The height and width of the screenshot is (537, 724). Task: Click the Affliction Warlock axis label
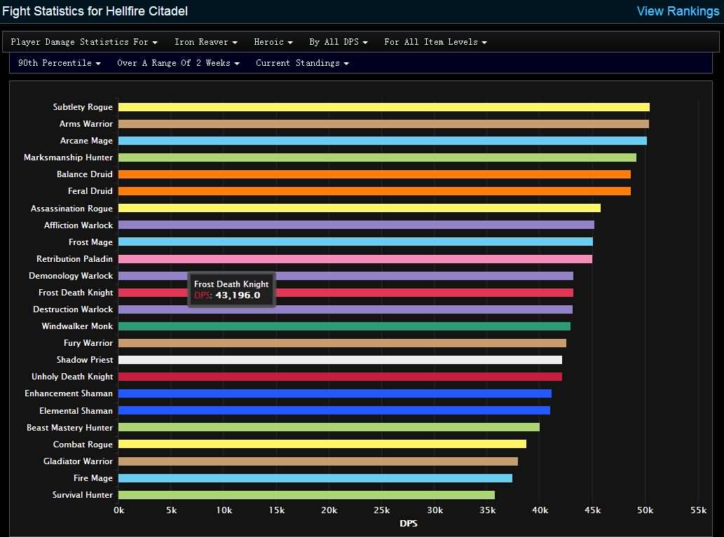click(78, 225)
